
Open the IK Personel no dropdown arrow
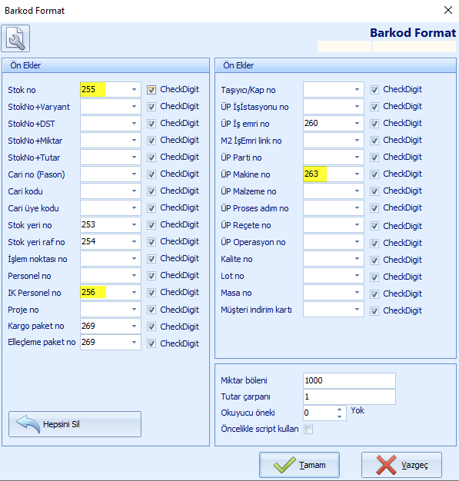pyautogui.click(x=135, y=292)
